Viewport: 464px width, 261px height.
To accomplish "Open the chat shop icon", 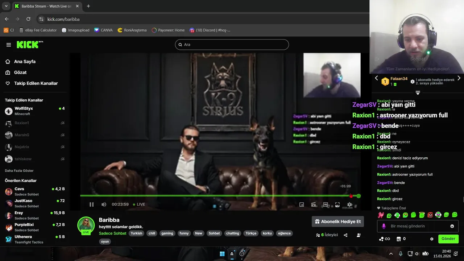I will 399,239.
